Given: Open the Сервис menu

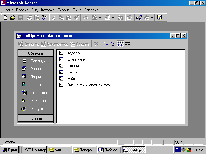Looking at the screenshot, I should click(64, 10).
